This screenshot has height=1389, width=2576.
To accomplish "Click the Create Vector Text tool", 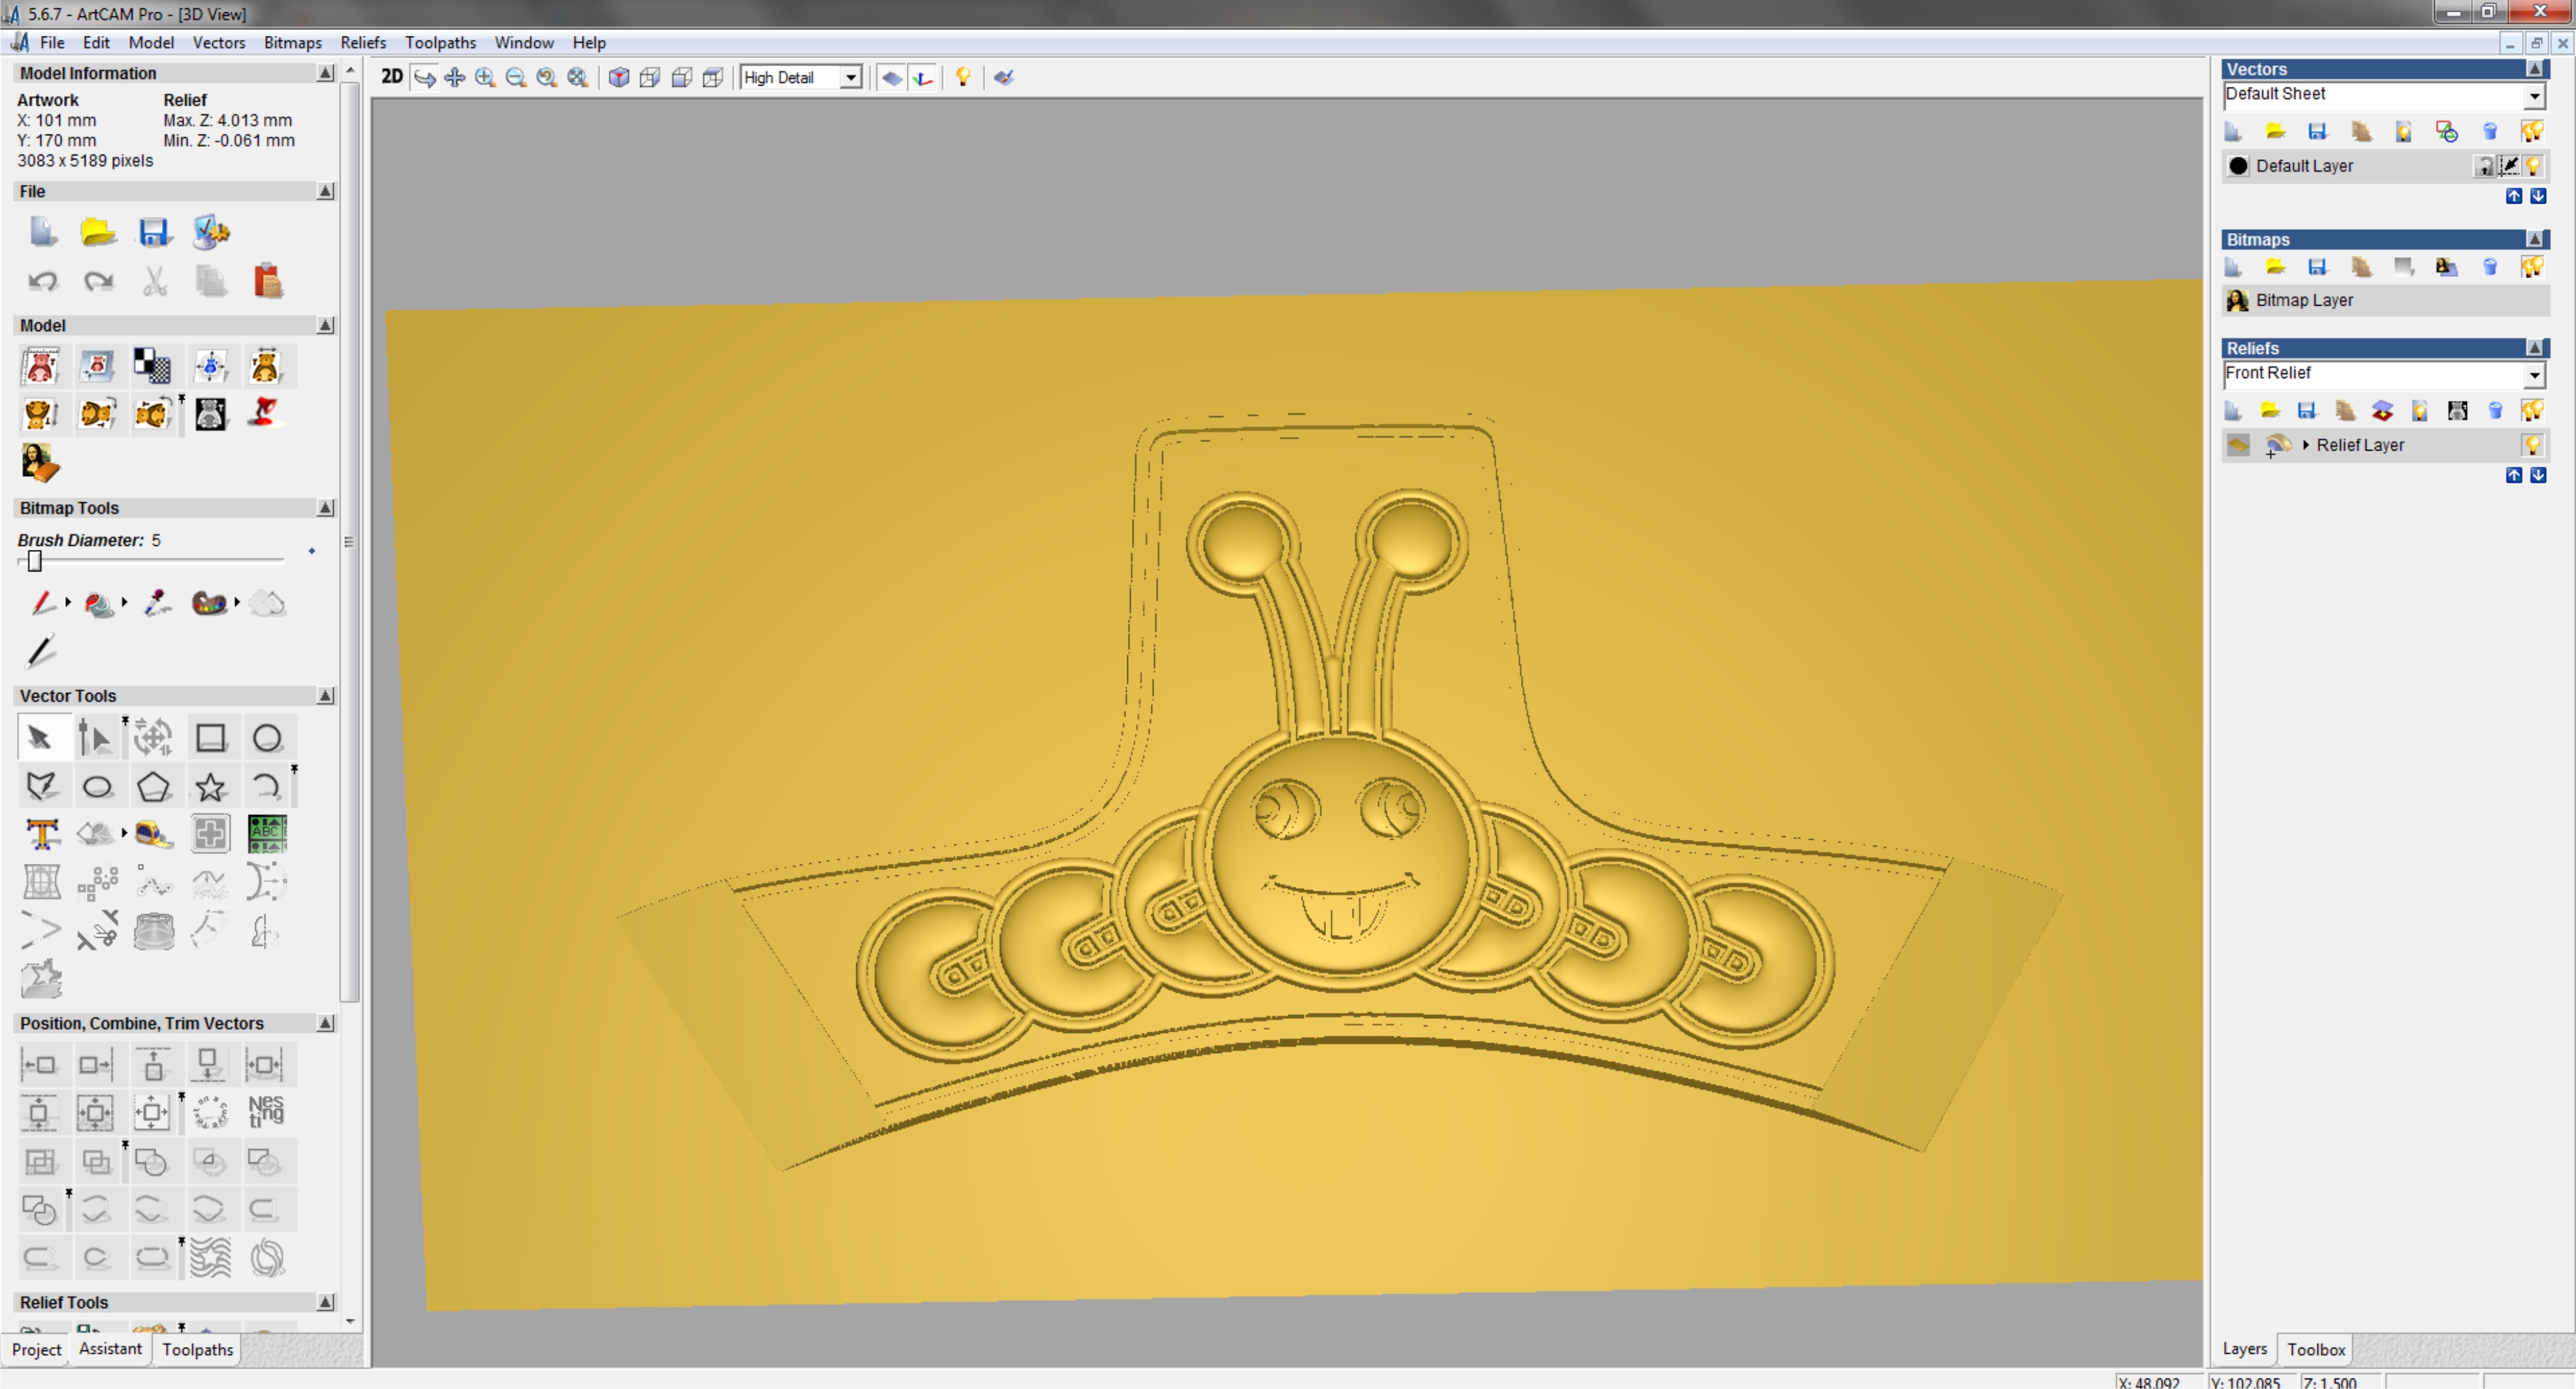I will coord(41,833).
